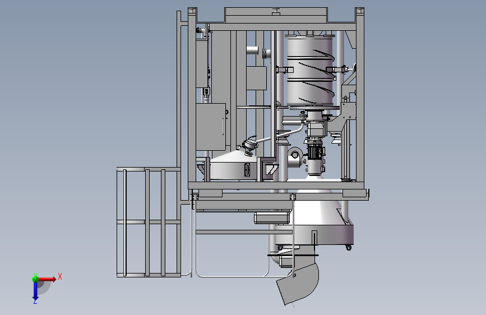Select the spiral-ribbed cylindrical drum in the model
The height and width of the screenshot is (315, 486).
point(311,71)
